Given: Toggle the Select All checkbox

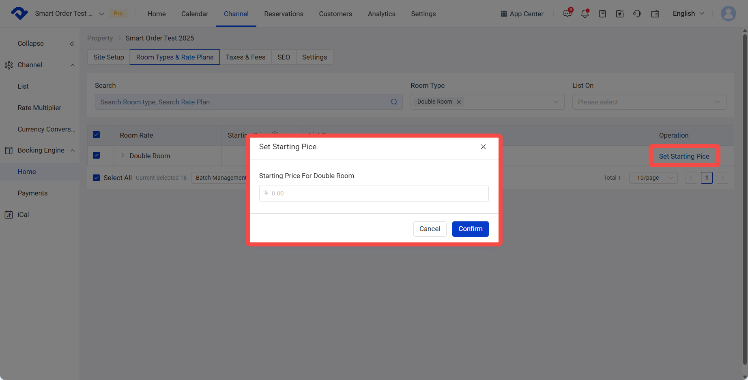Looking at the screenshot, I should (97, 178).
